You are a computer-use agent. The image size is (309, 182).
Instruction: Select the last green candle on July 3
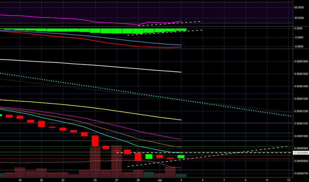[x=181, y=157]
